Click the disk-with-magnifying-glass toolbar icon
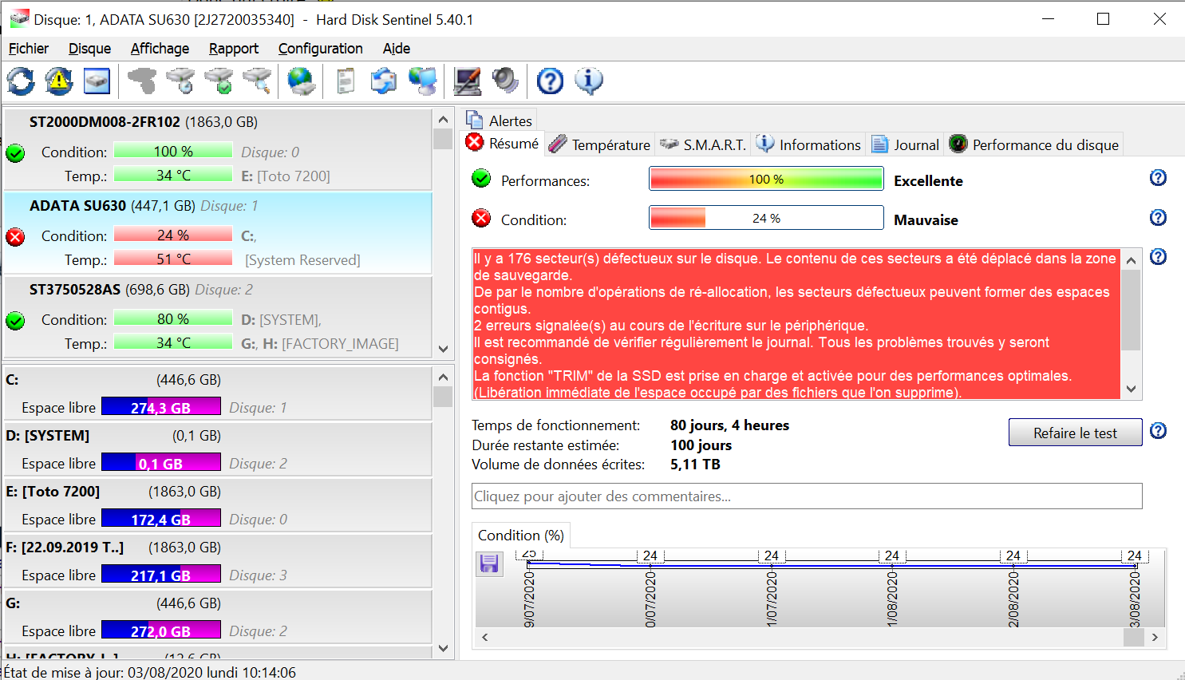 coord(257,81)
